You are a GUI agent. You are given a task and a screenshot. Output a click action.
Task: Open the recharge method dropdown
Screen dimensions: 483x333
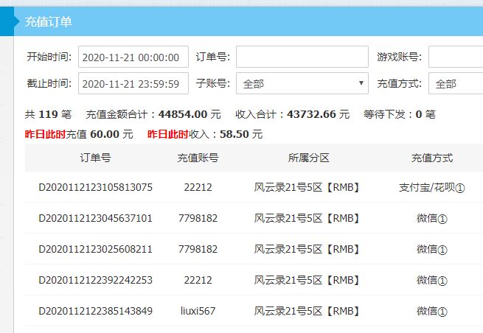pyautogui.click(x=455, y=84)
